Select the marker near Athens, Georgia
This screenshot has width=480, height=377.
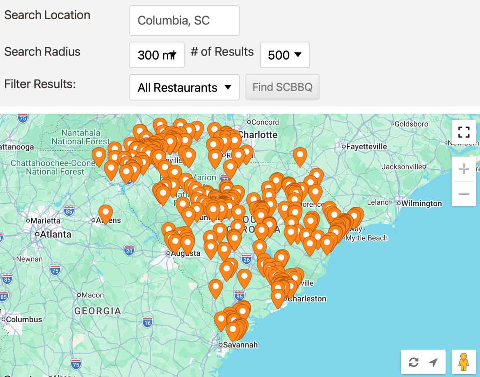click(x=106, y=214)
